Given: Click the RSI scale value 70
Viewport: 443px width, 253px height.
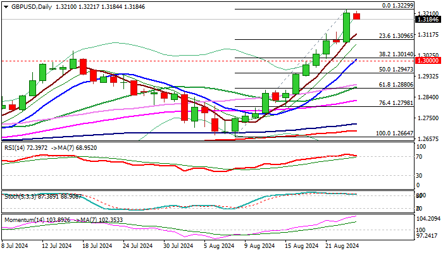Looking at the screenshot, I should 420,157.
